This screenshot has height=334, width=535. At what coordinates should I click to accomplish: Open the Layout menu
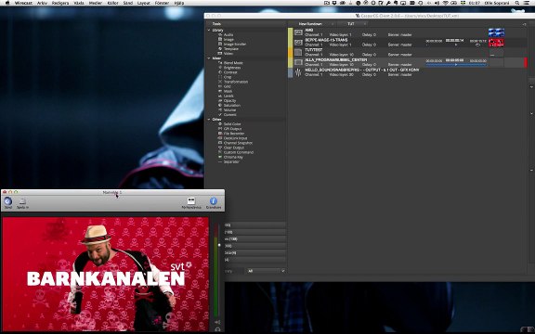coord(144,3)
